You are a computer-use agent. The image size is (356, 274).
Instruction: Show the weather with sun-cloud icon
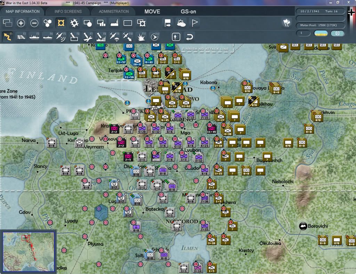click(181, 23)
